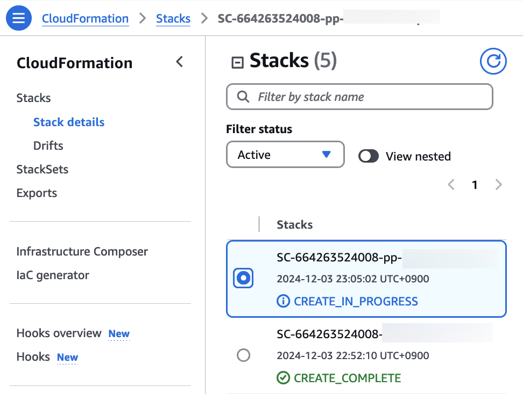Open the hamburger navigation menu

coord(19,18)
